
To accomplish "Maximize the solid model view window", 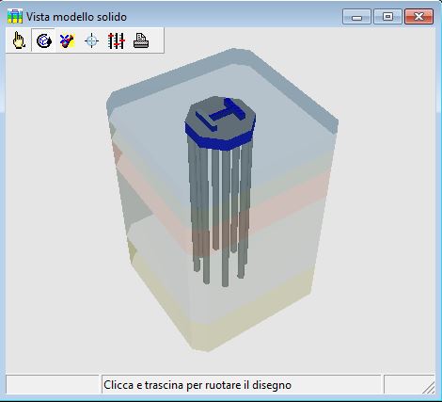I will (x=387, y=17).
